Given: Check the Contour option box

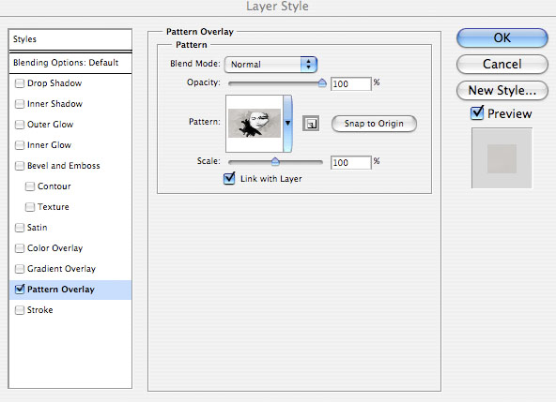Looking at the screenshot, I should pos(30,186).
